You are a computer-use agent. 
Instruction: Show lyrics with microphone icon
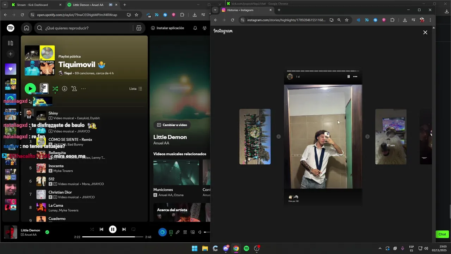pyautogui.click(x=178, y=232)
